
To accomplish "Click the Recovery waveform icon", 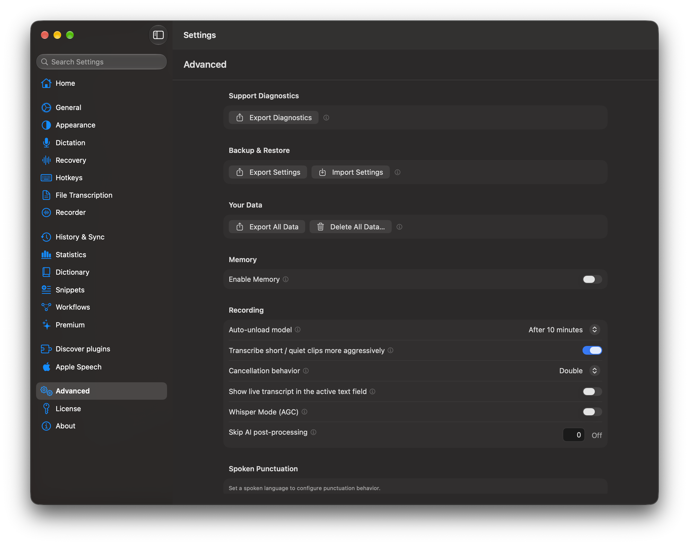I will click(x=46, y=160).
